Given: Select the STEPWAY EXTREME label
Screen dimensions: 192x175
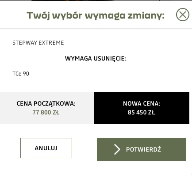Looking at the screenshot, I should pos(38,43).
